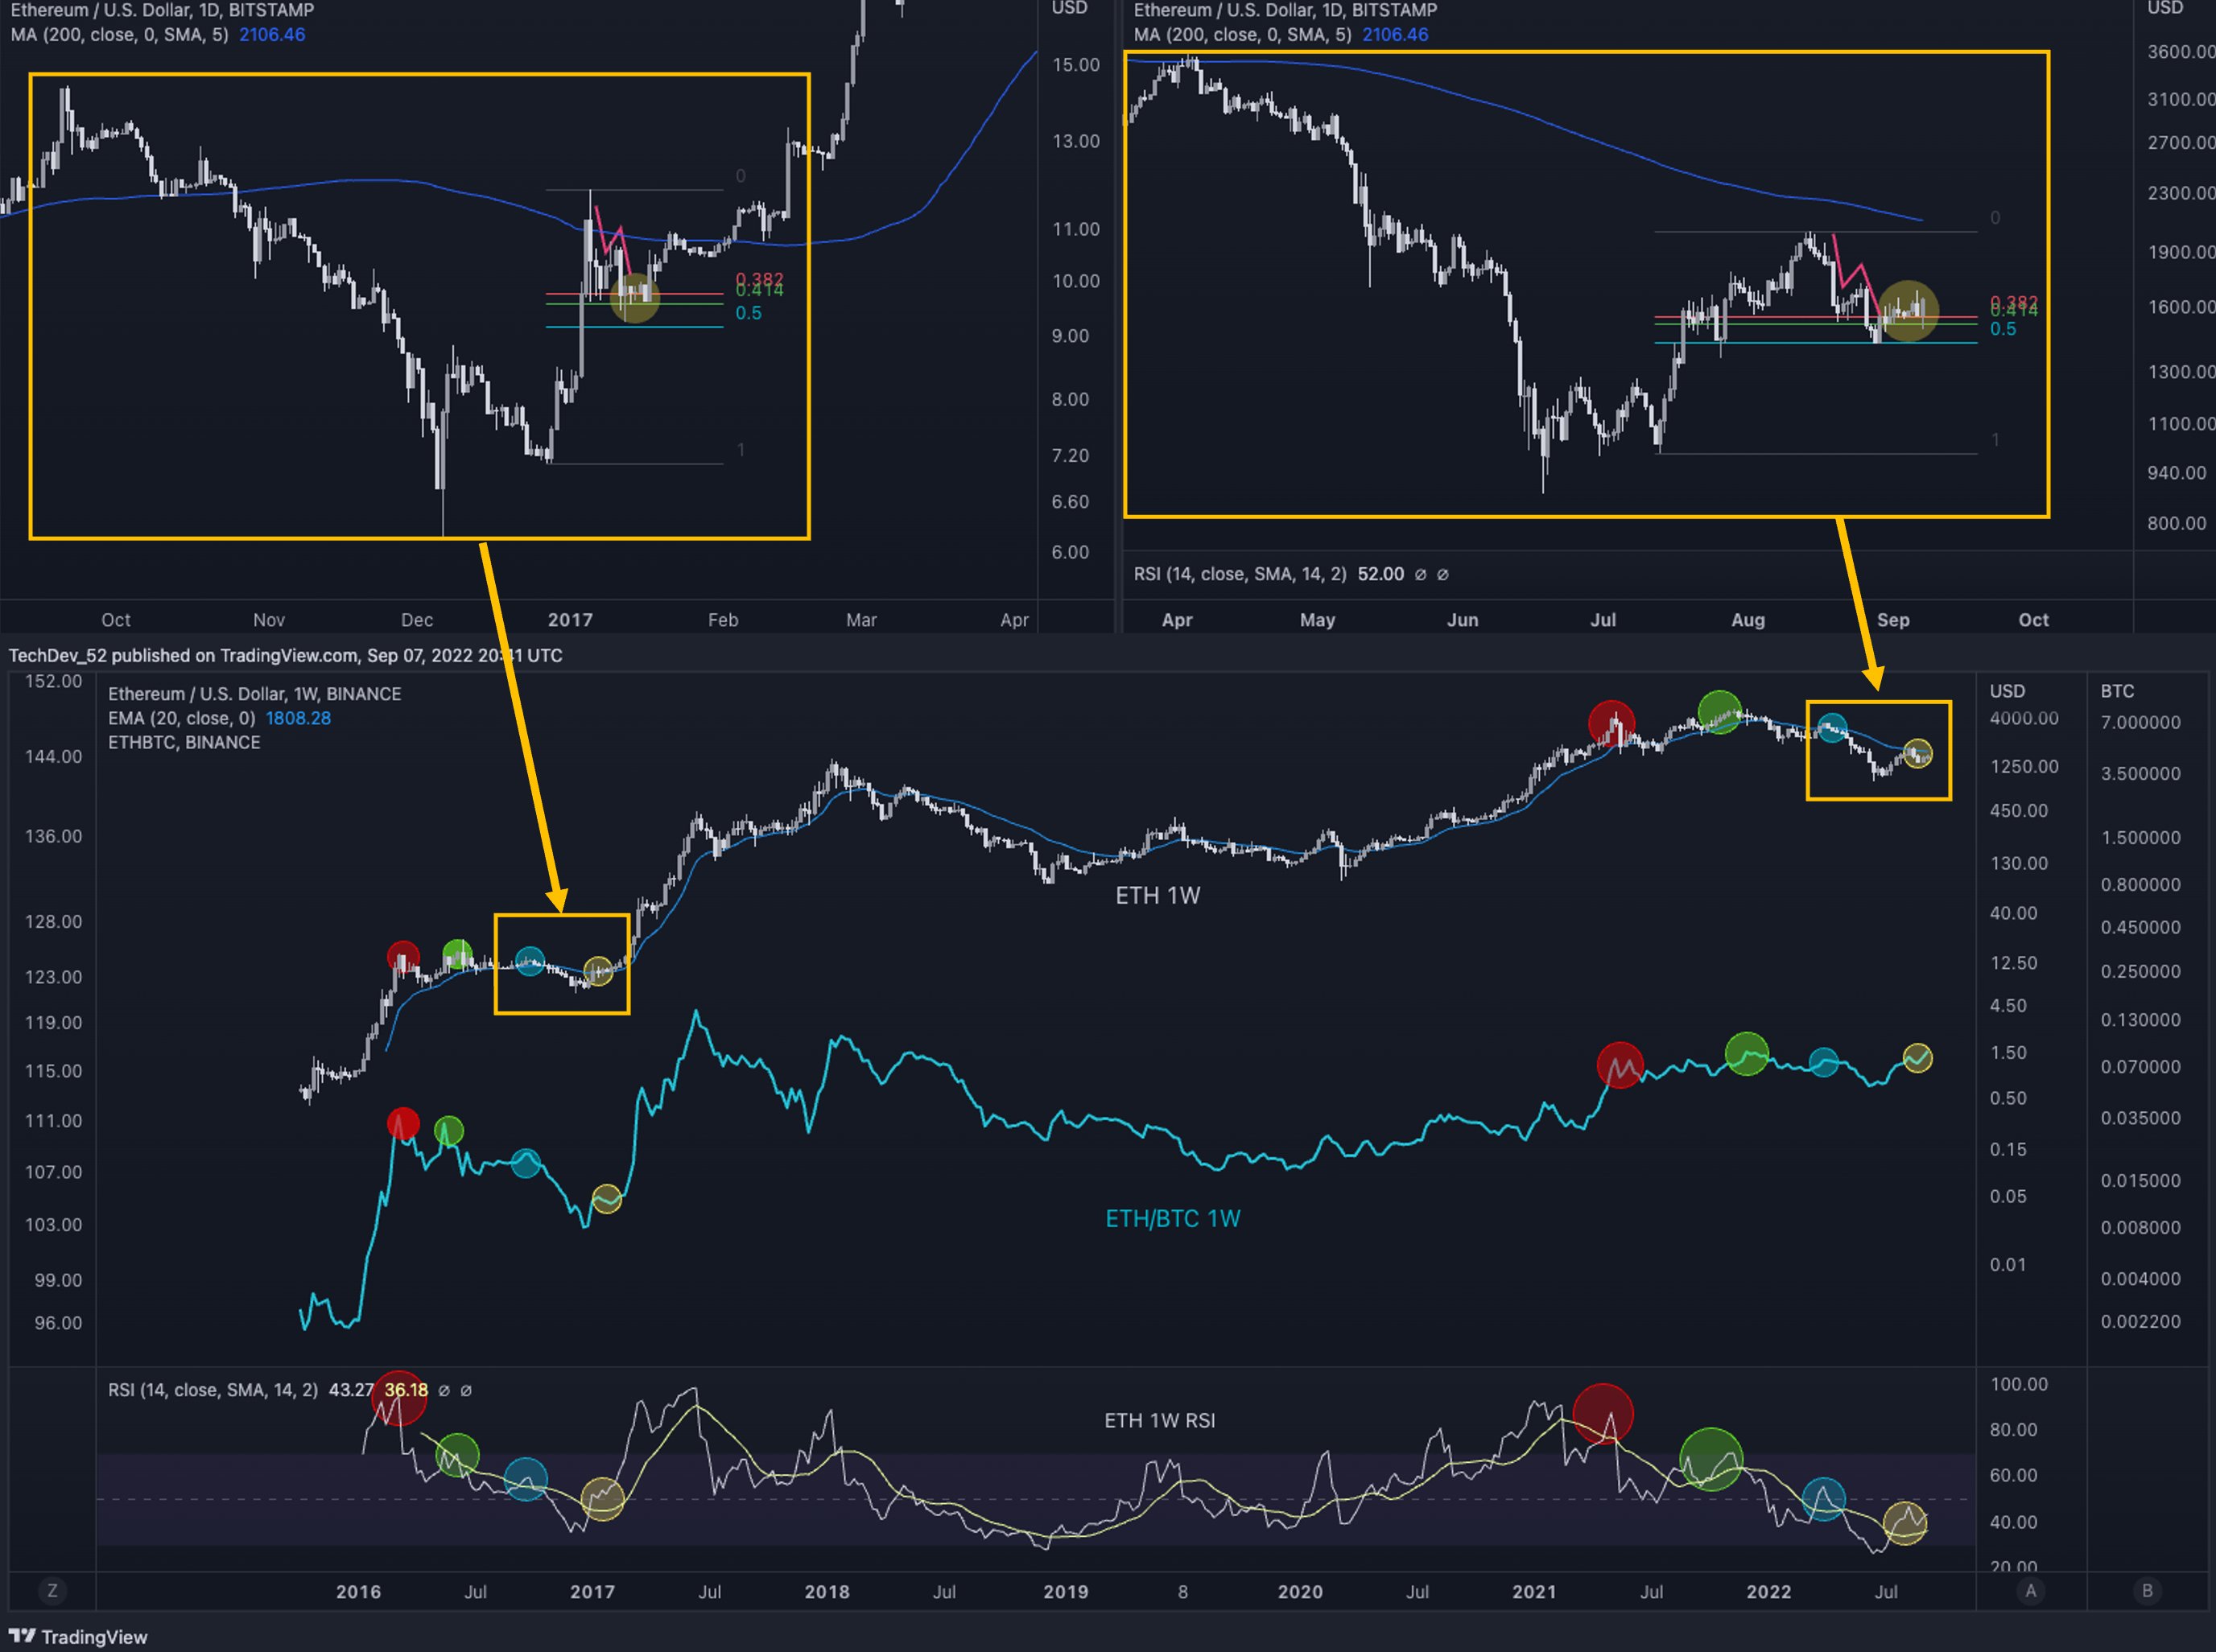Click the Ethereum / U.S. Dollar, 1W, BINANCE title
The image size is (2216, 1652).
[254, 694]
